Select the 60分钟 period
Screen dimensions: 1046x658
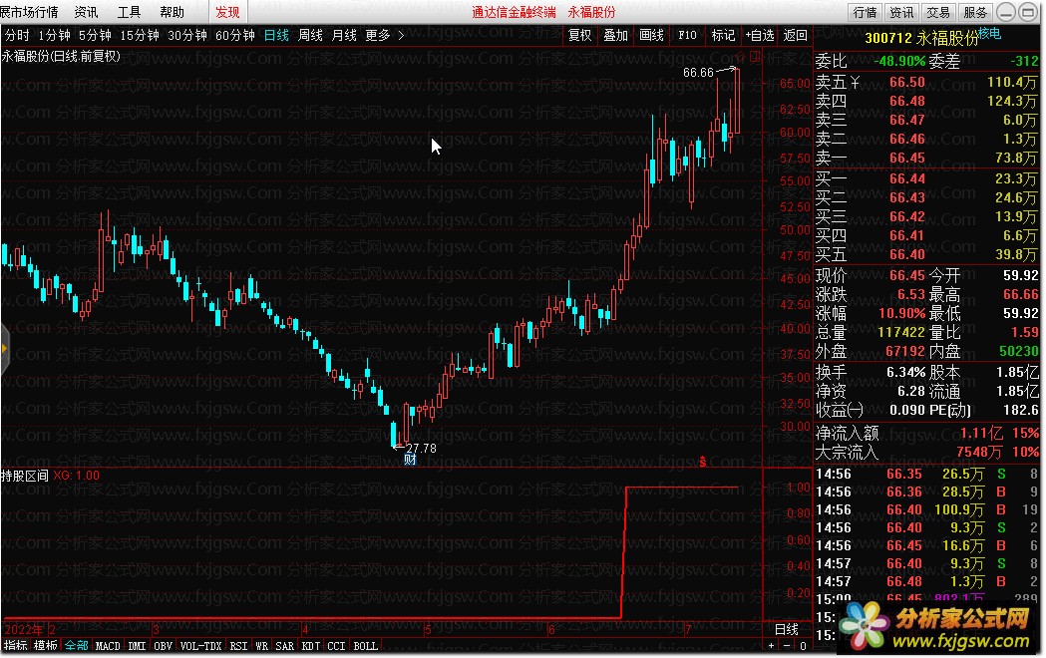coord(234,35)
